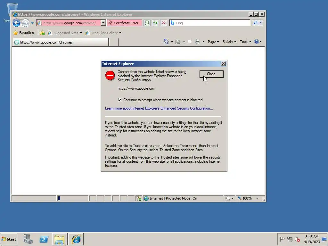Click the Home page icon
328x246 pixels.
(x=166, y=42)
